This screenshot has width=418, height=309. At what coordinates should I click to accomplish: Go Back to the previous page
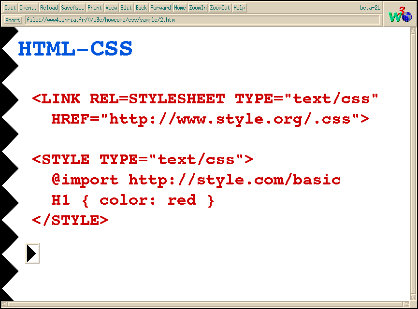pyautogui.click(x=141, y=8)
